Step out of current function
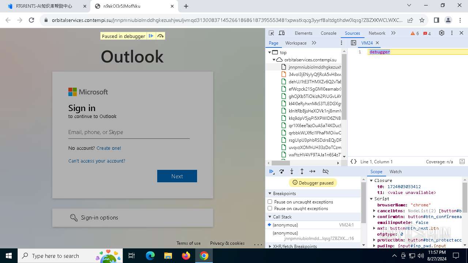Viewport: 468px width, 263px height. point(302,171)
